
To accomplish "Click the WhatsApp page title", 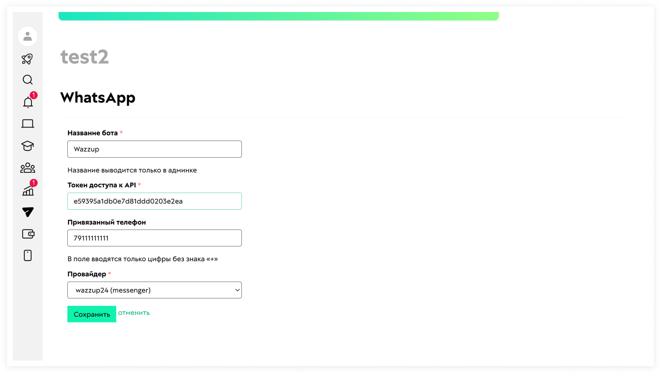I will (x=98, y=98).
